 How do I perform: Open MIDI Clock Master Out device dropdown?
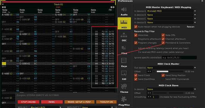click(171, 68)
